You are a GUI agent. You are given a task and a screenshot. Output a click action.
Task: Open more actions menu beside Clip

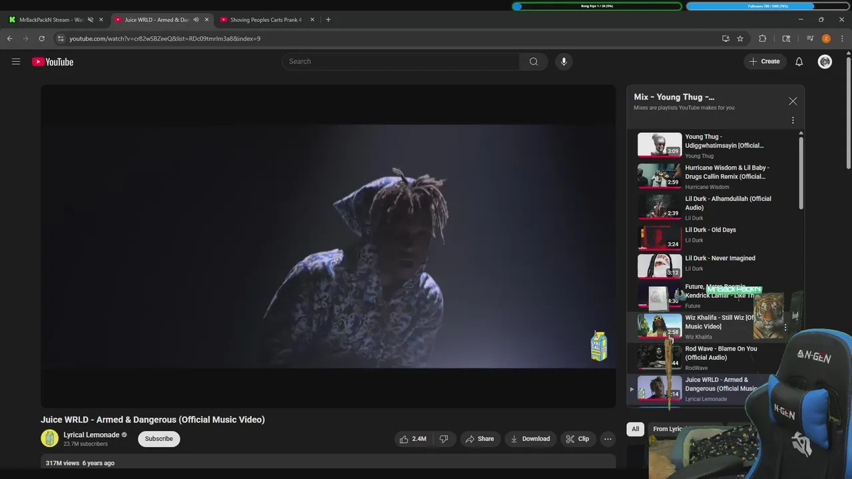point(607,438)
